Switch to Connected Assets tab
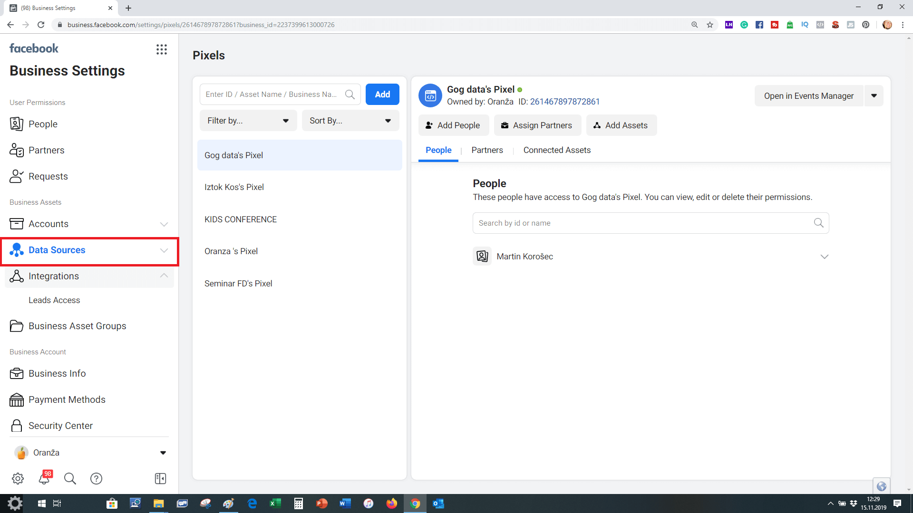Viewport: 913px width, 513px height. (x=557, y=150)
